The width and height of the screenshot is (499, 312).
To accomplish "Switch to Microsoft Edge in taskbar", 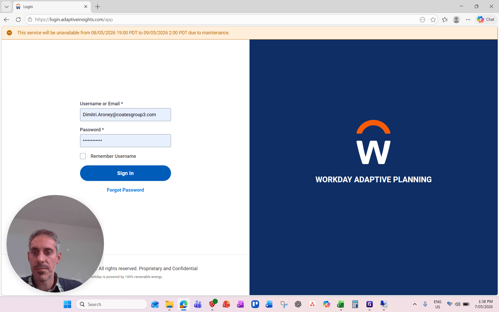I will [x=184, y=304].
